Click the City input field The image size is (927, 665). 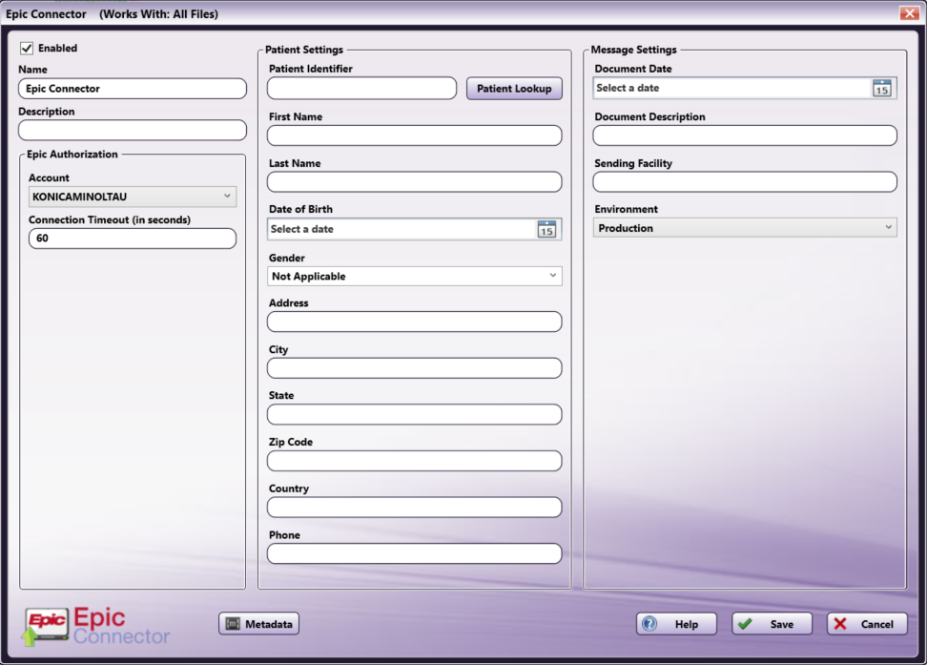415,368
